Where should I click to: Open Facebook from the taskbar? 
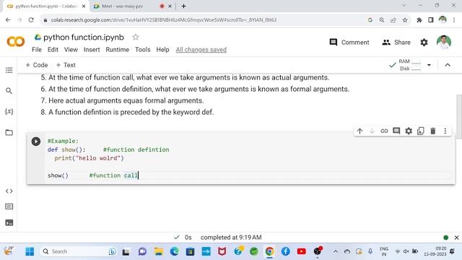286,251
